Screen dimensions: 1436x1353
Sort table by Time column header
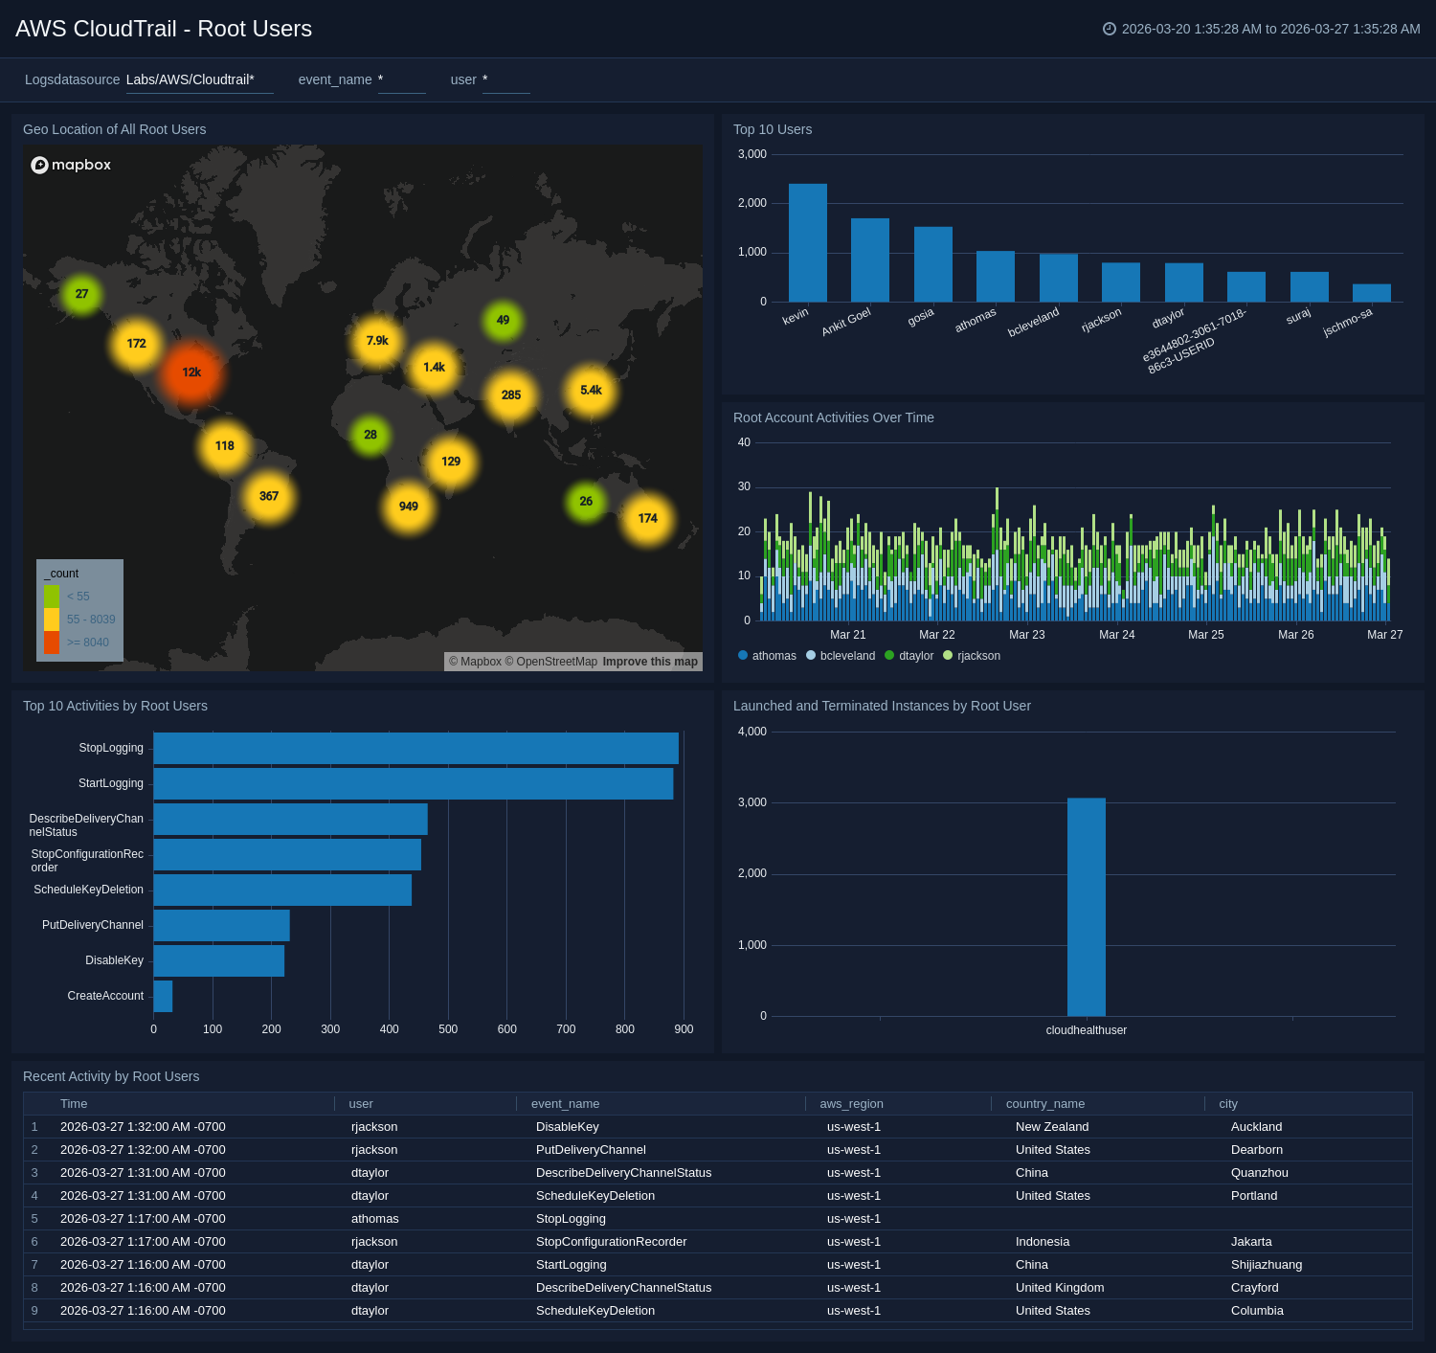tap(74, 1104)
